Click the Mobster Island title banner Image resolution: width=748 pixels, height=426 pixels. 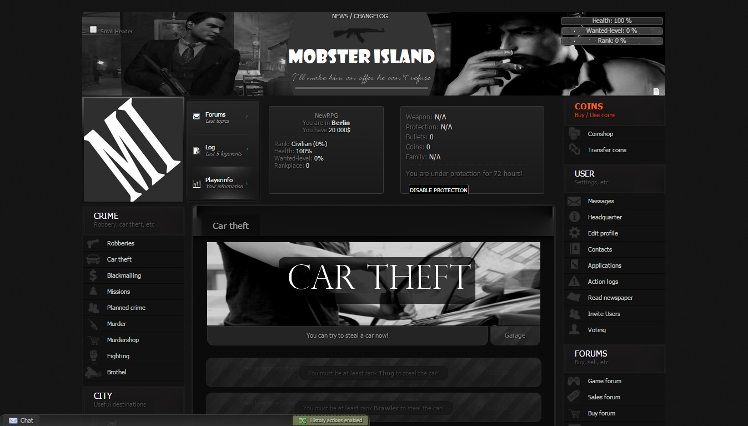pos(362,56)
